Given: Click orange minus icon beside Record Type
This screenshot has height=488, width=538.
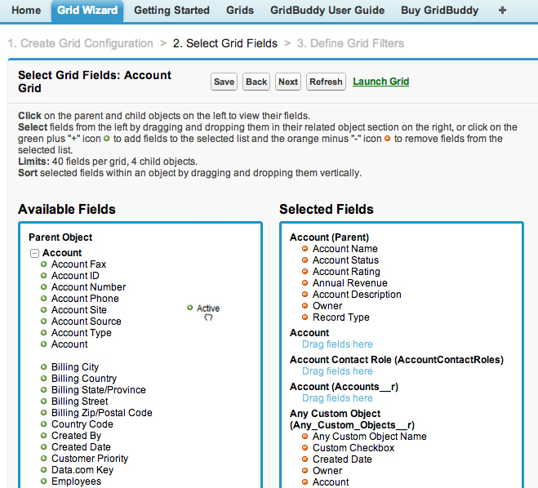Looking at the screenshot, I should (305, 317).
